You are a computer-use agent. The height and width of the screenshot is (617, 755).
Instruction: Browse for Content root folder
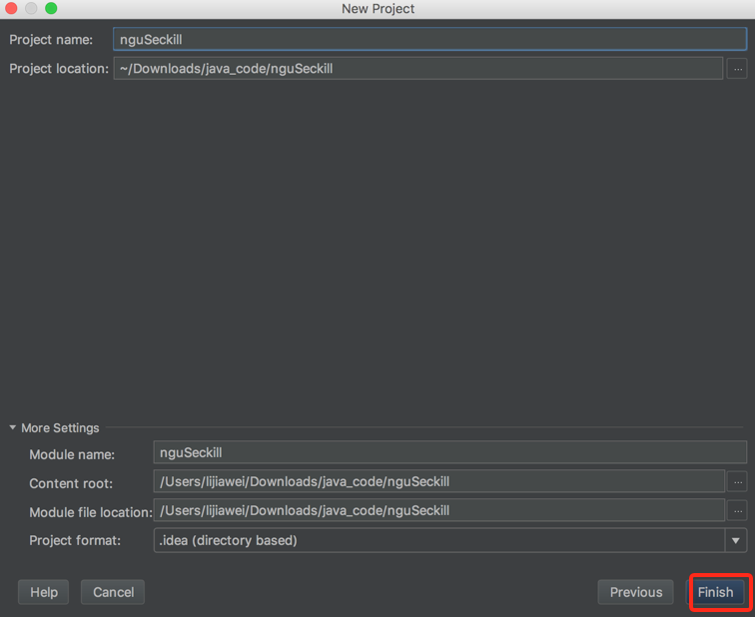pyautogui.click(x=737, y=482)
